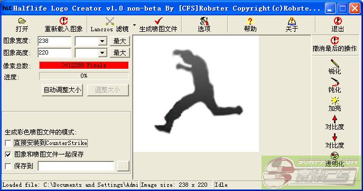363x191 pixels.
Task: Enable 直接安装到CounterStrike checkbox
Action: click(8, 143)
